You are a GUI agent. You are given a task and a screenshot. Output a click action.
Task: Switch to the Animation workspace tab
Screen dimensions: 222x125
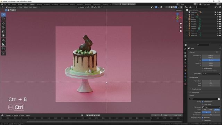80,5
